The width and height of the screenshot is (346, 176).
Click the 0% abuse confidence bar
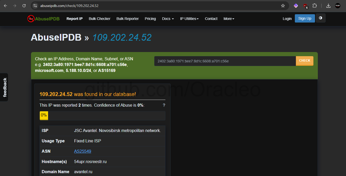click(x=102, y=115)
